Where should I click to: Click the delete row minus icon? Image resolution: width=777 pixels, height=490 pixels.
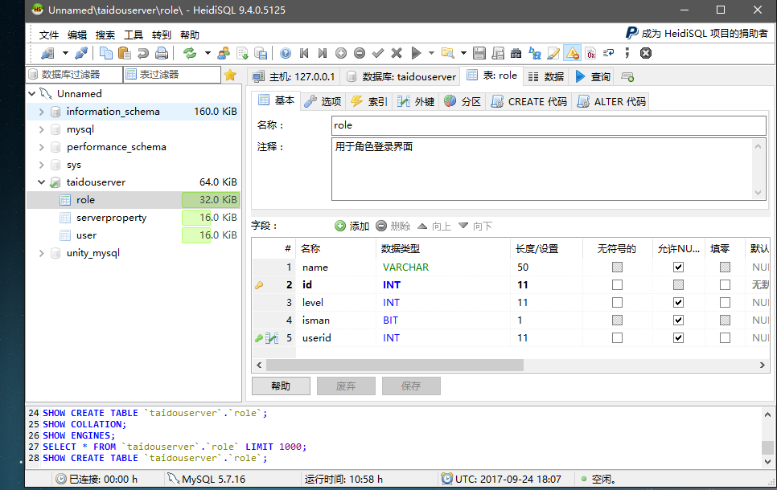point(360,53)
